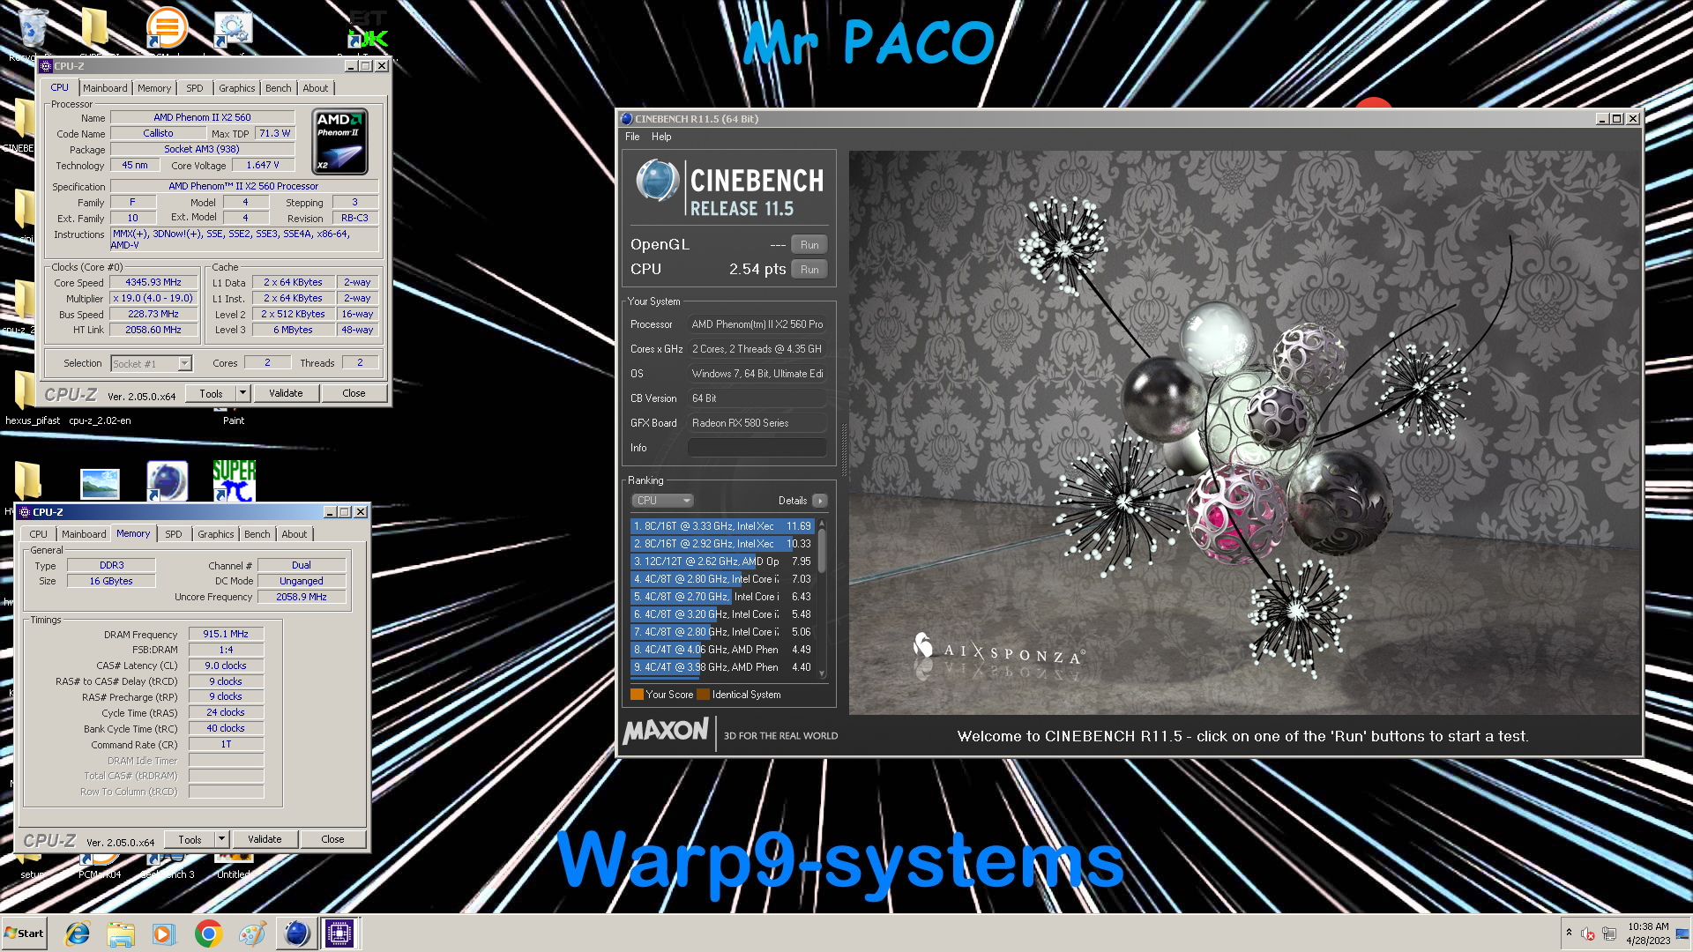Open the Cinebench globe shortcut on desktop
Image resolution: width=1693 pixels, height=952 pixels.
167,481
